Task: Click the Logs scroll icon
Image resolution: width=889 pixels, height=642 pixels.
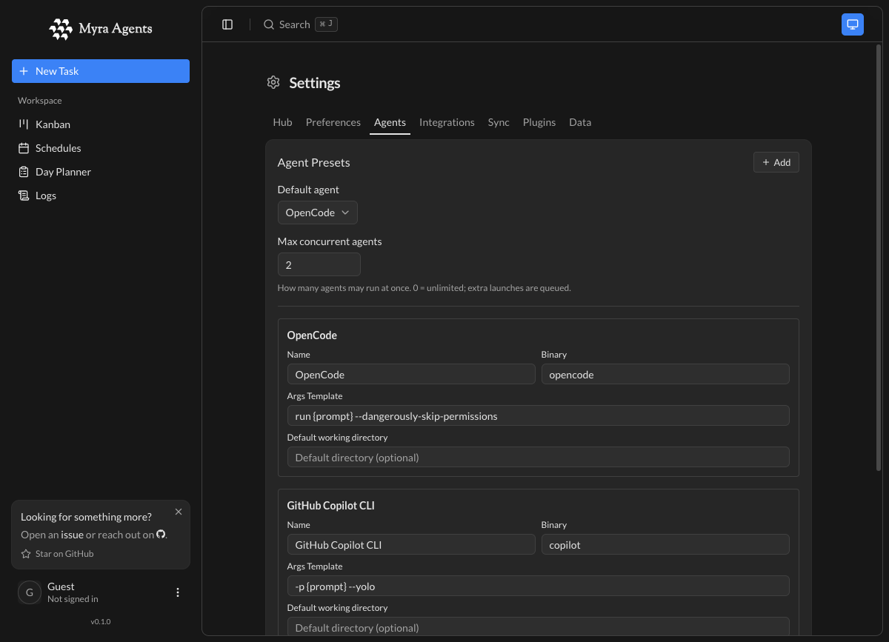Action: [x=24, y=195]
